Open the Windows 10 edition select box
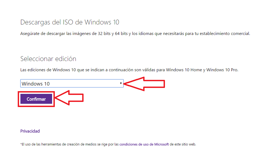This screenshot has height=153, width=263. 72,83
